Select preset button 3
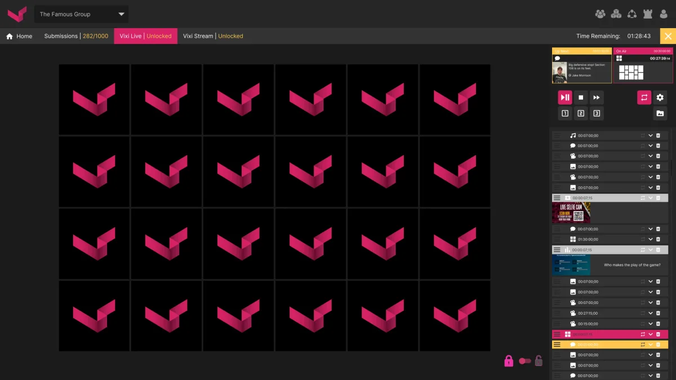The image size is (676, 380). click(x=597, y=113)
